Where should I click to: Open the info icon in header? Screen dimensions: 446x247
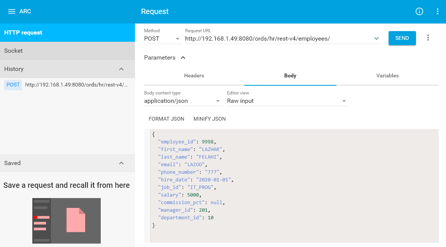click(x=419, y=11)
